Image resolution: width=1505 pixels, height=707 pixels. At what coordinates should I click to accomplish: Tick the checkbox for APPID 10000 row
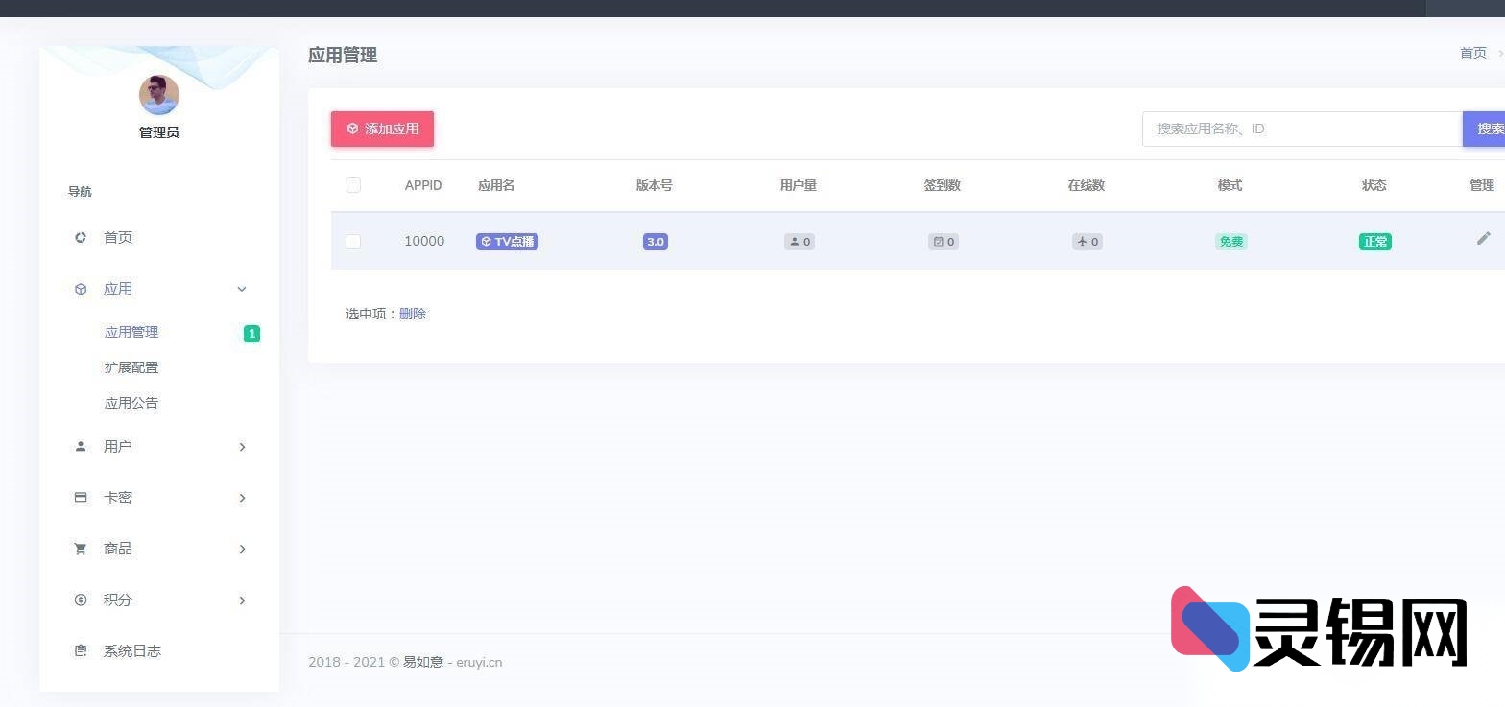pos(353,242)
